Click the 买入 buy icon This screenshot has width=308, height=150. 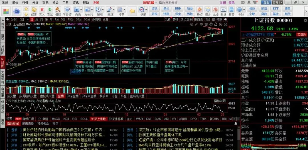pyautogui.click(x=42, y=9)
